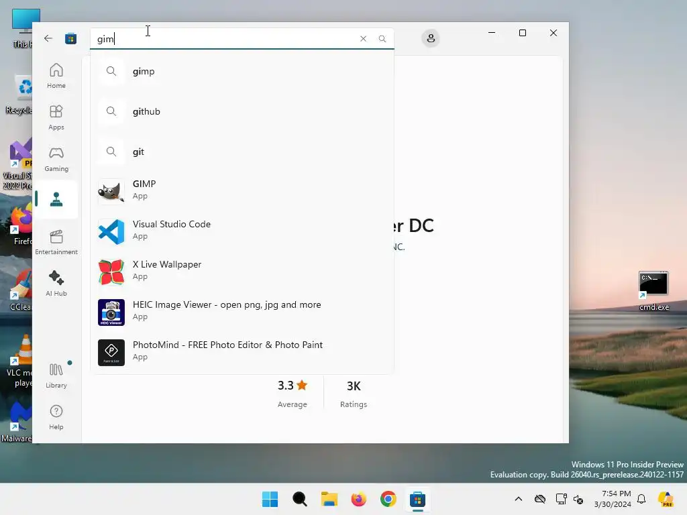This screenshot has width=687, height=515.
Task: Open File Explorer from the taskbar
Action: (329, 499)
